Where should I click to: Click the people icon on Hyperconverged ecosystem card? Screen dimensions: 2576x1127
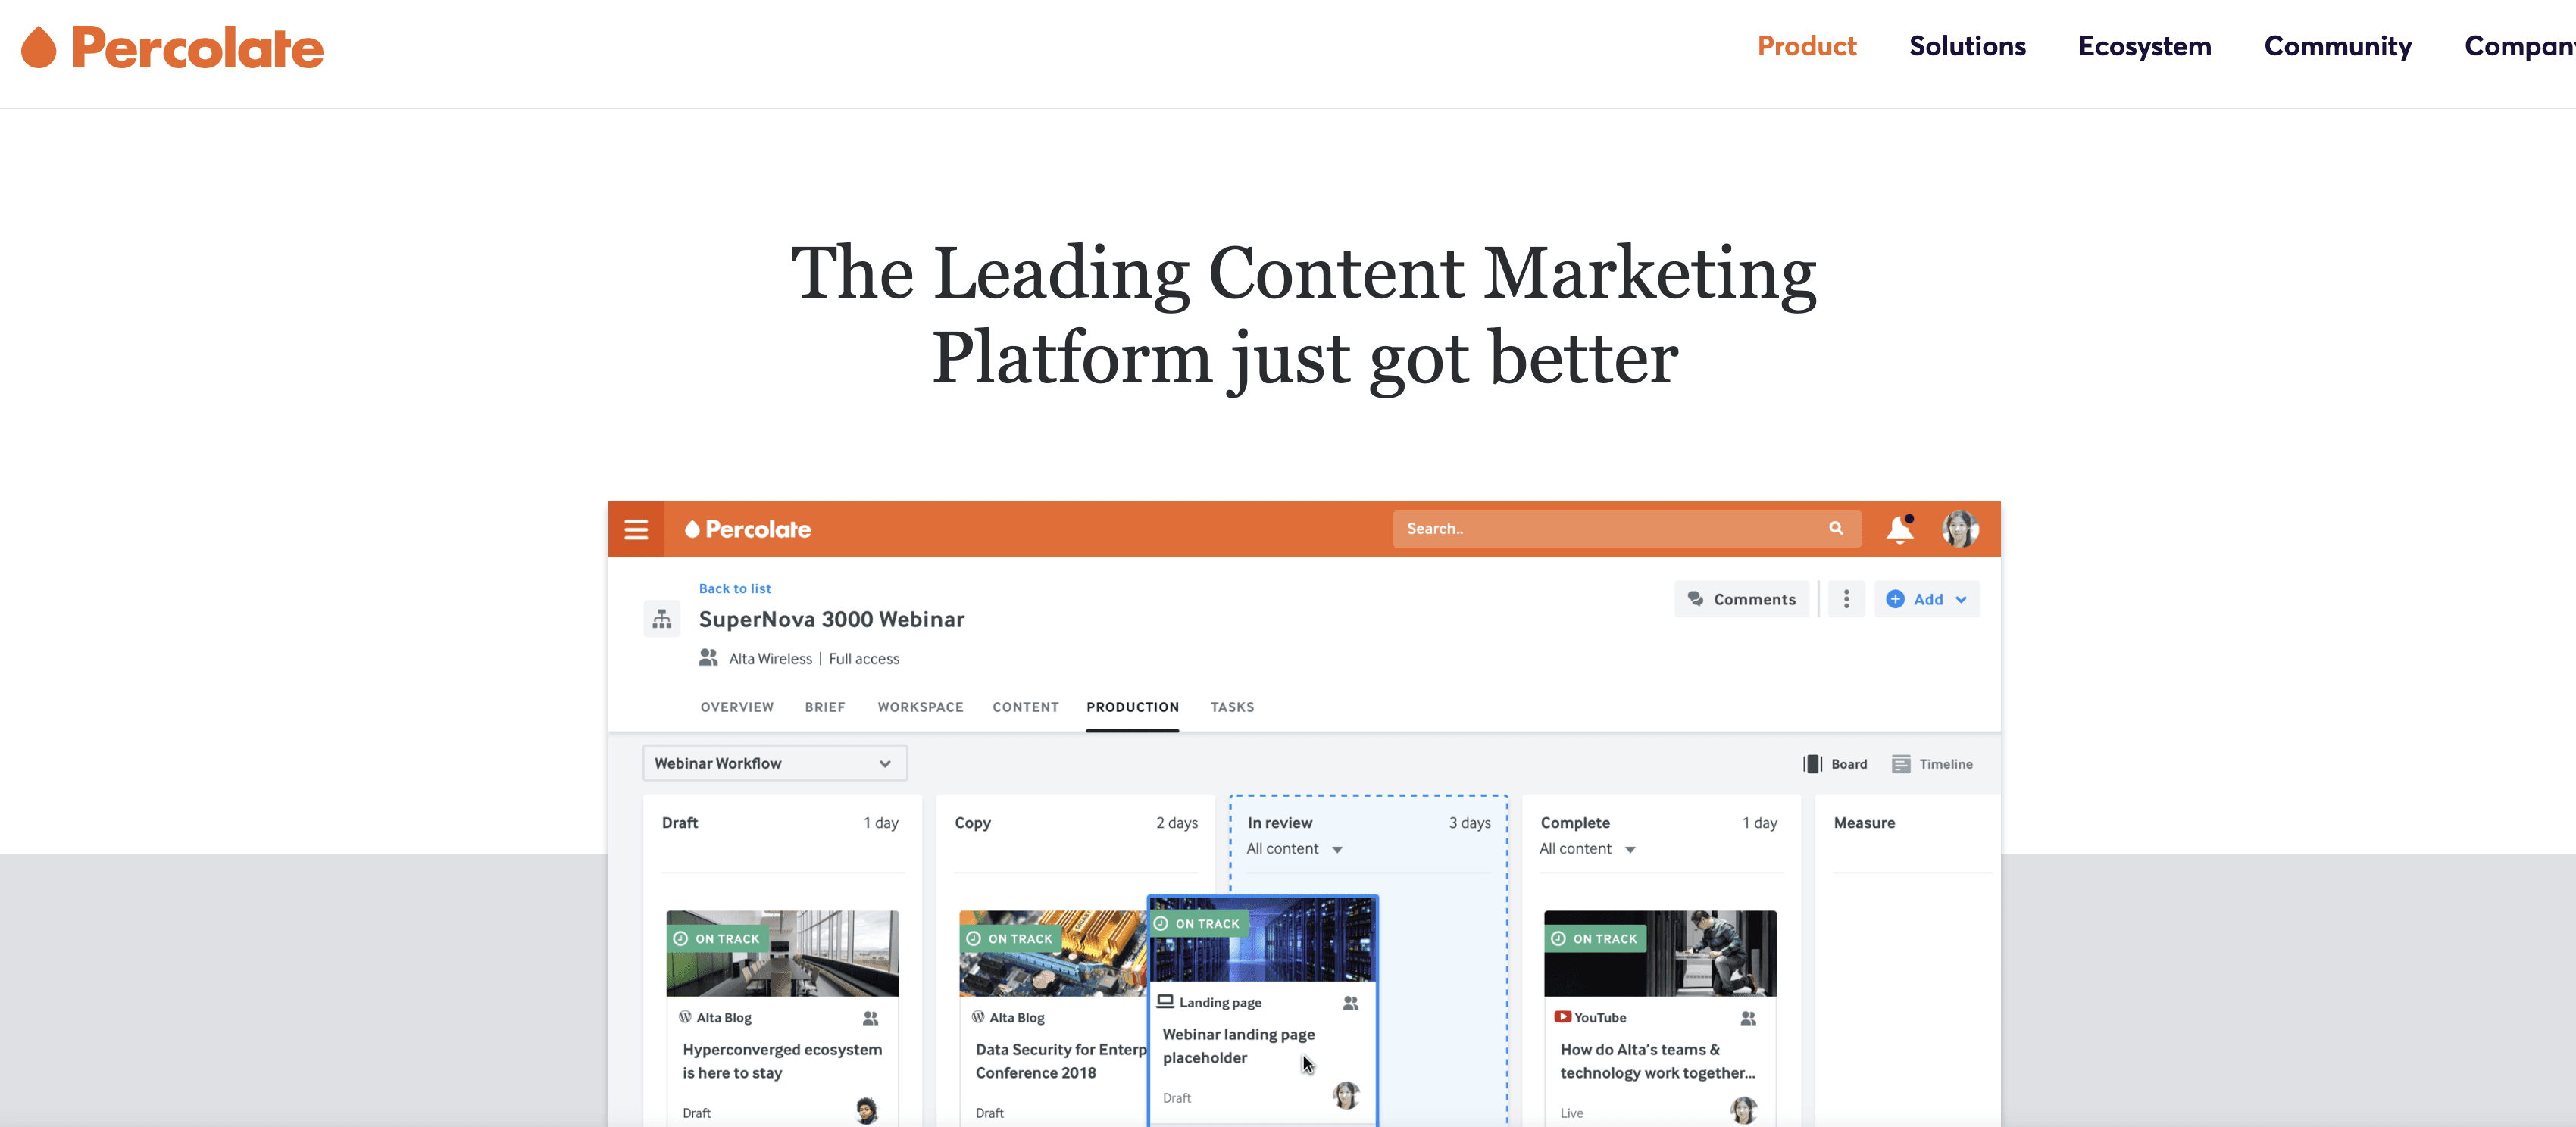[871, 1018]
